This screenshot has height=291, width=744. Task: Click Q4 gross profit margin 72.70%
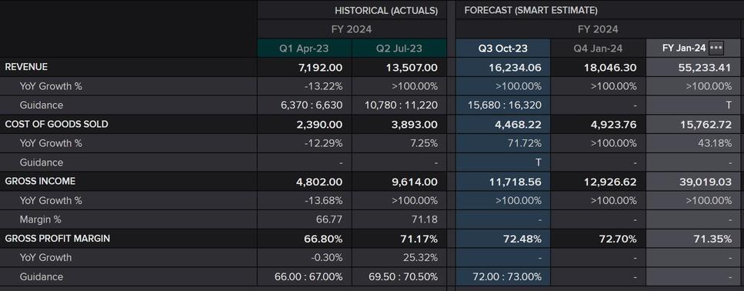[x=617, y=239]
